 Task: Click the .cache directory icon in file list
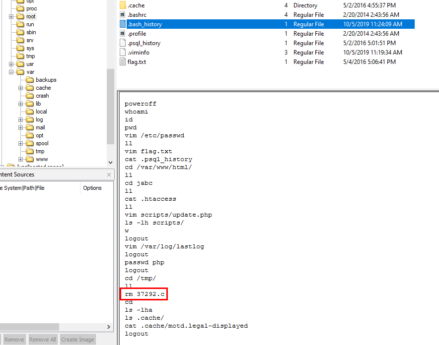pyautogui.click(x=123, y=5)
